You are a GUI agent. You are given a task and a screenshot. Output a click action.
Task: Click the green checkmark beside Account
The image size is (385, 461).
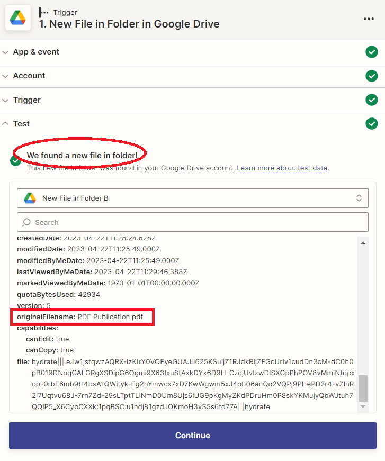(x=372, y=76)
